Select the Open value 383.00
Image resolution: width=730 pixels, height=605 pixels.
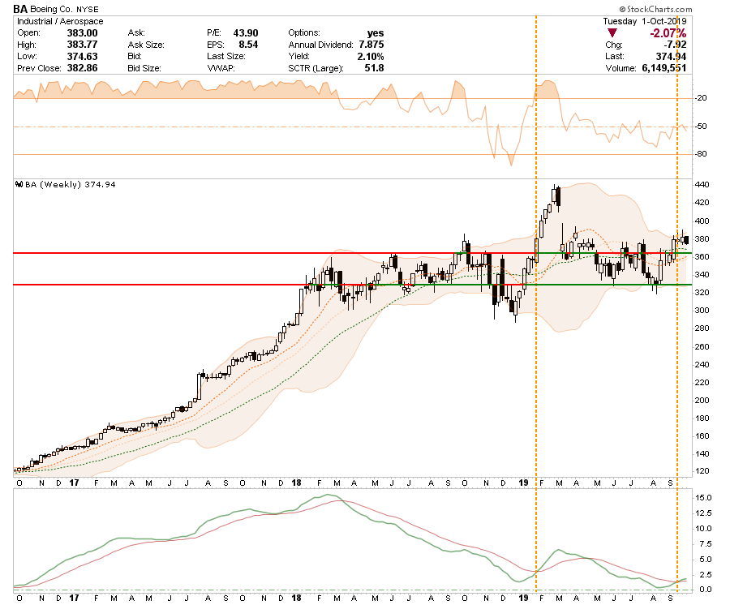coord(83,33)
